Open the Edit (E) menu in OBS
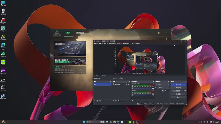 coord(101,44)
